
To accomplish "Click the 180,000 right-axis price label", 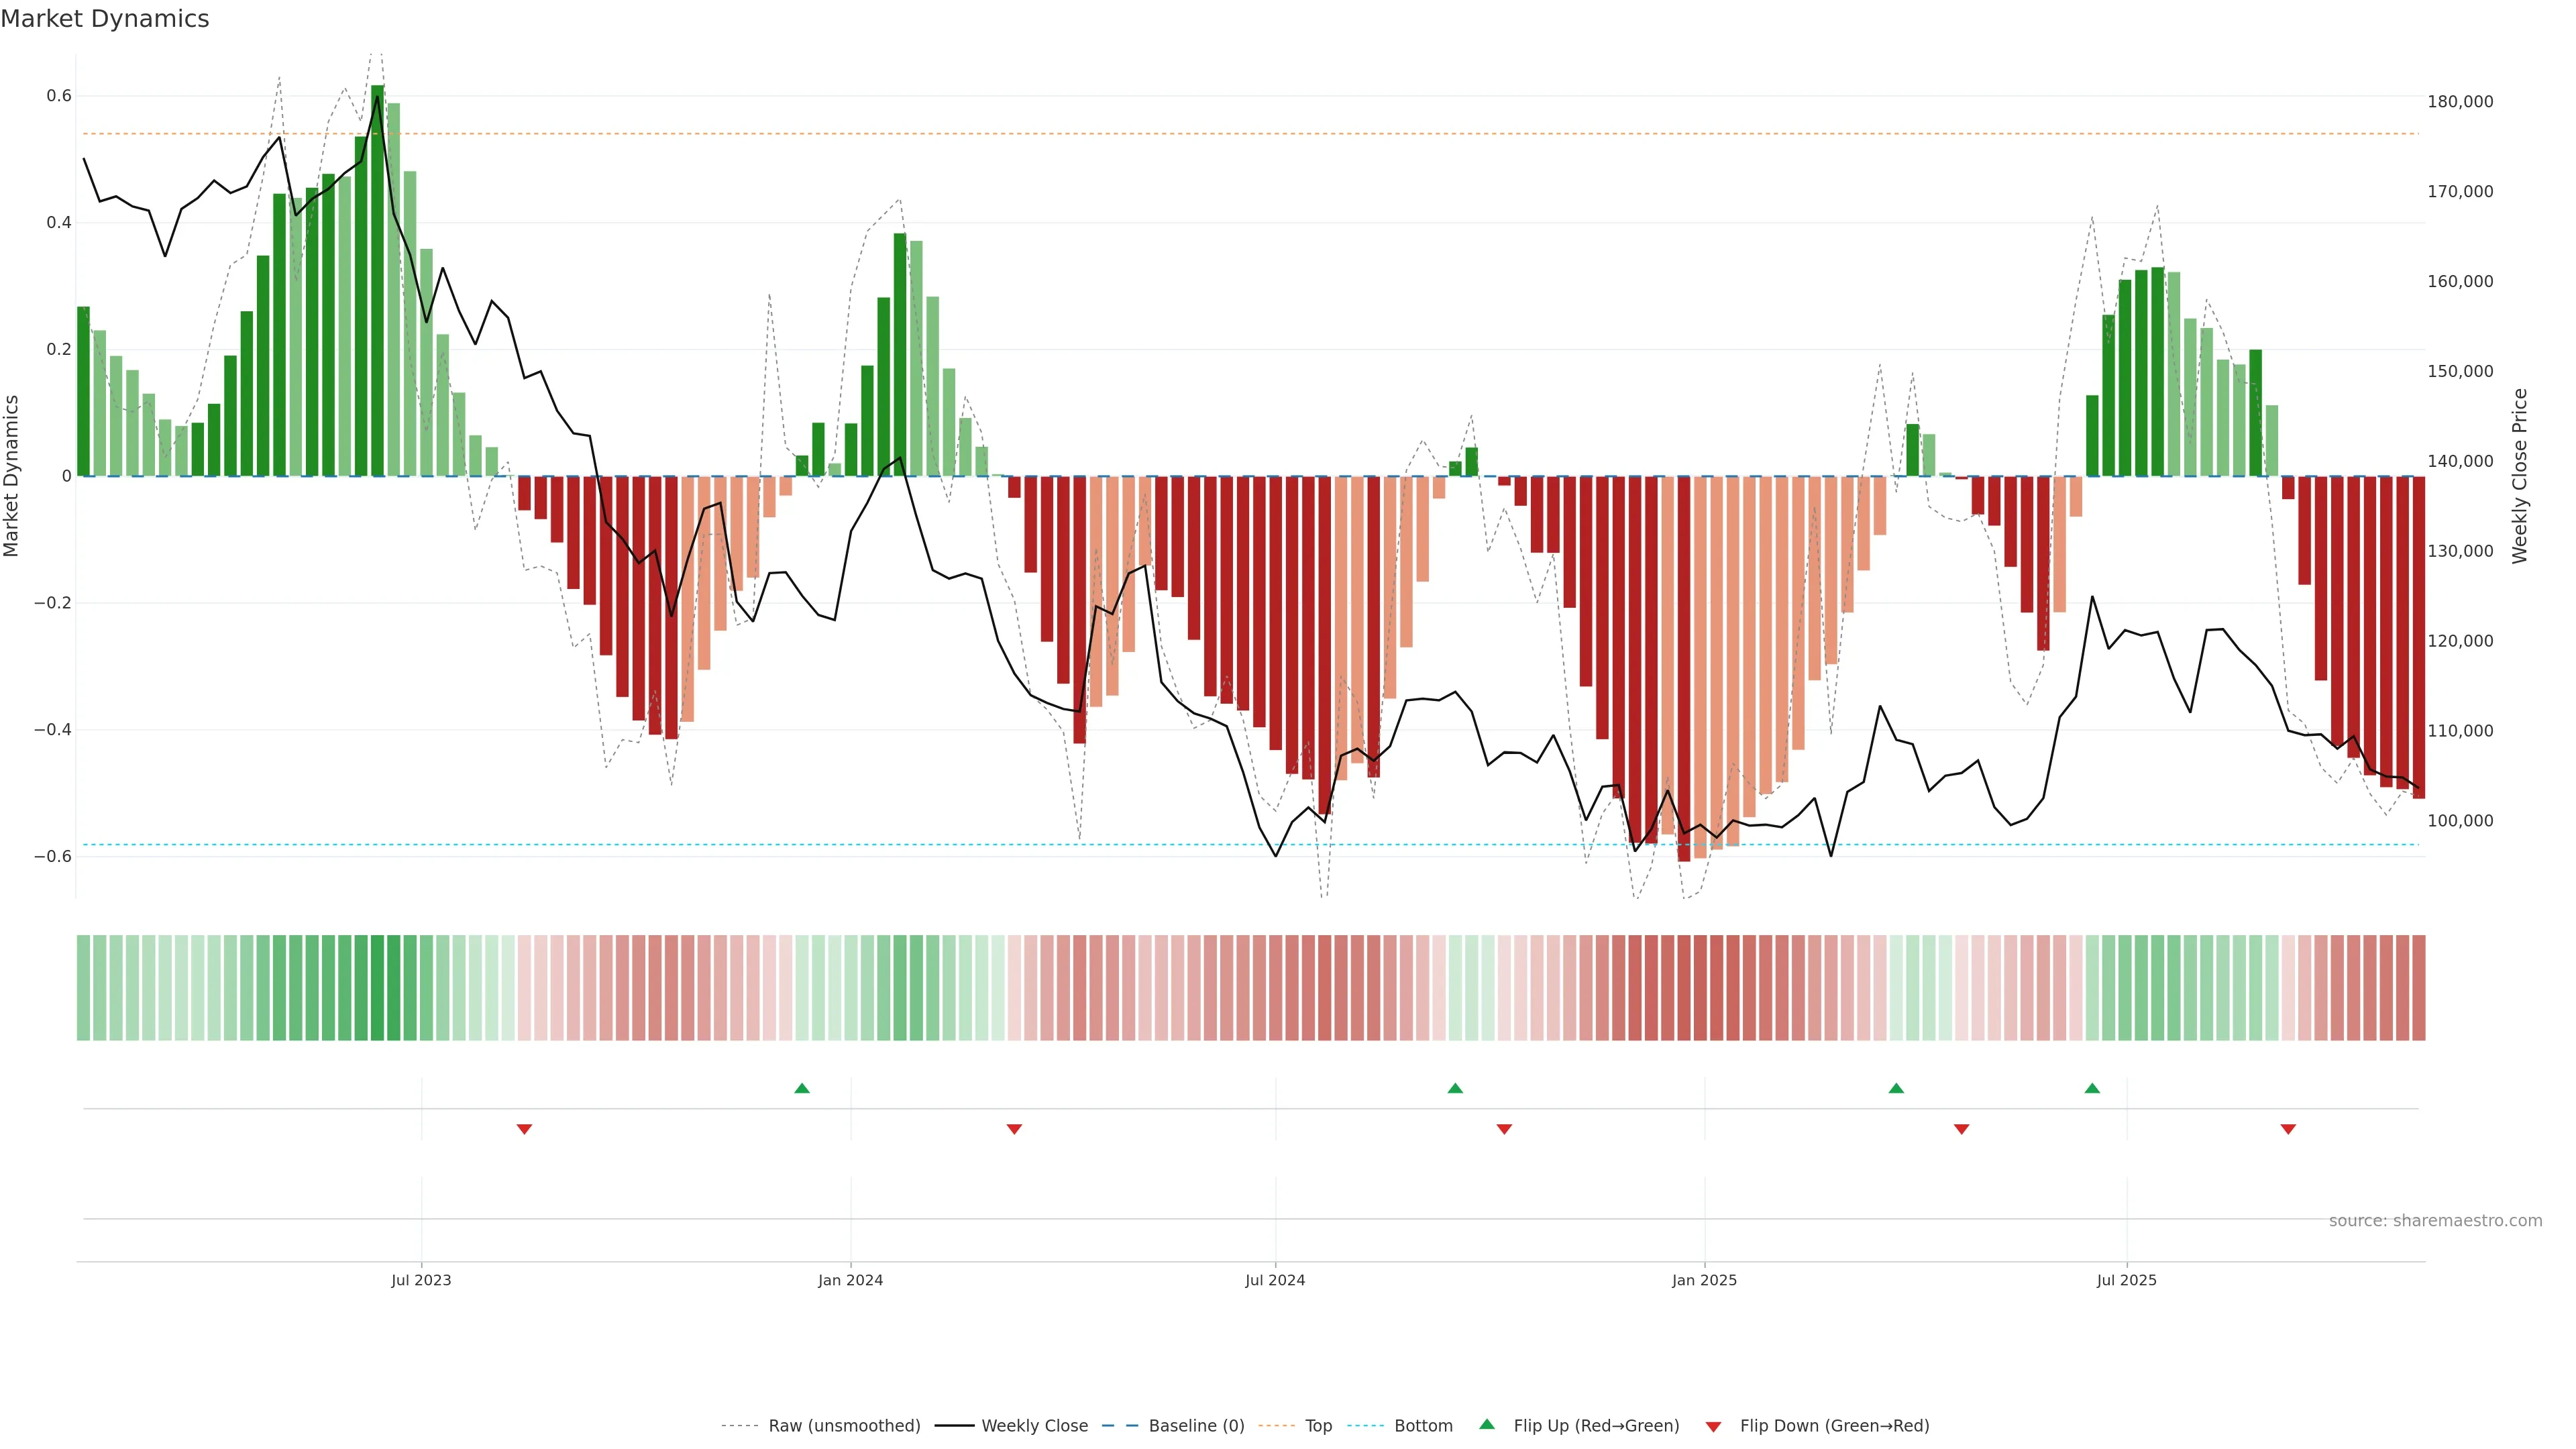I will tap(2460, 102).
